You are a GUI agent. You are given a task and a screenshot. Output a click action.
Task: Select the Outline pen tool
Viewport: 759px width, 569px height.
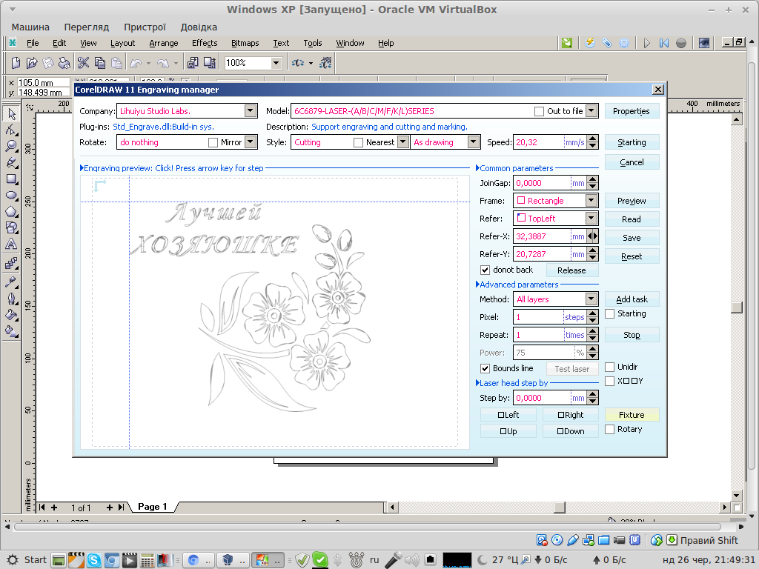[x=12, y=298]
